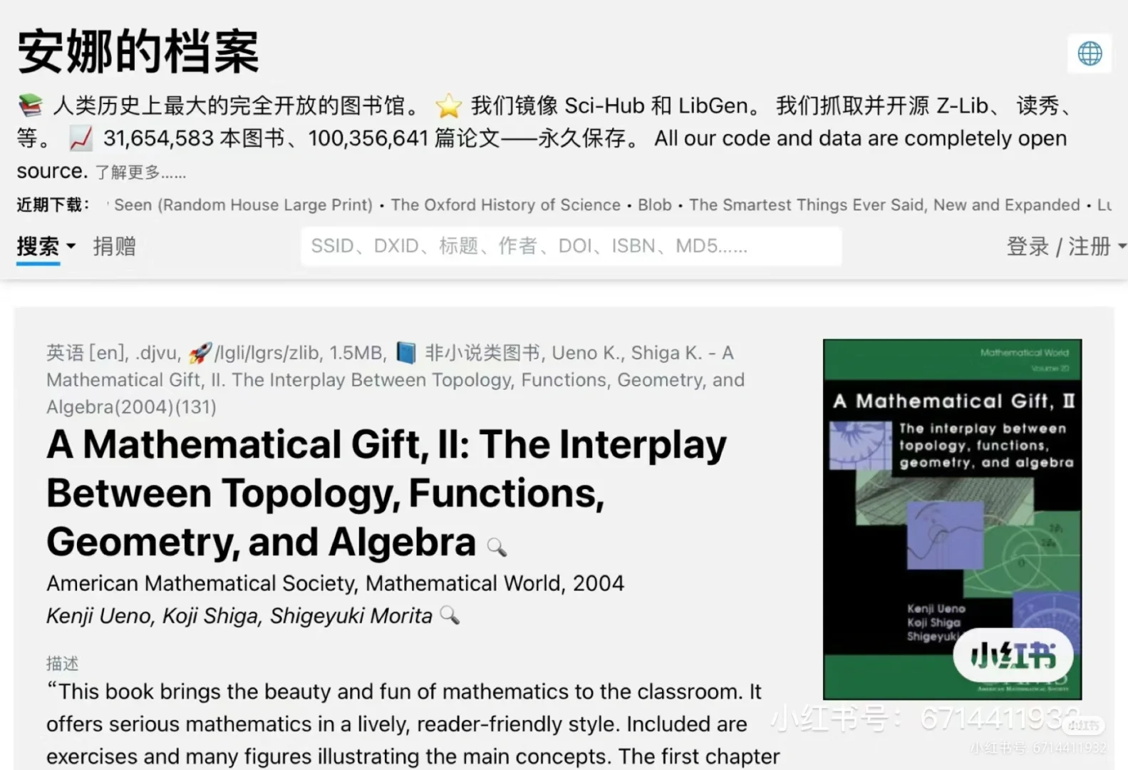Click the 描述 label
This screenshot has height=770, width=1128.
[63, 663]
